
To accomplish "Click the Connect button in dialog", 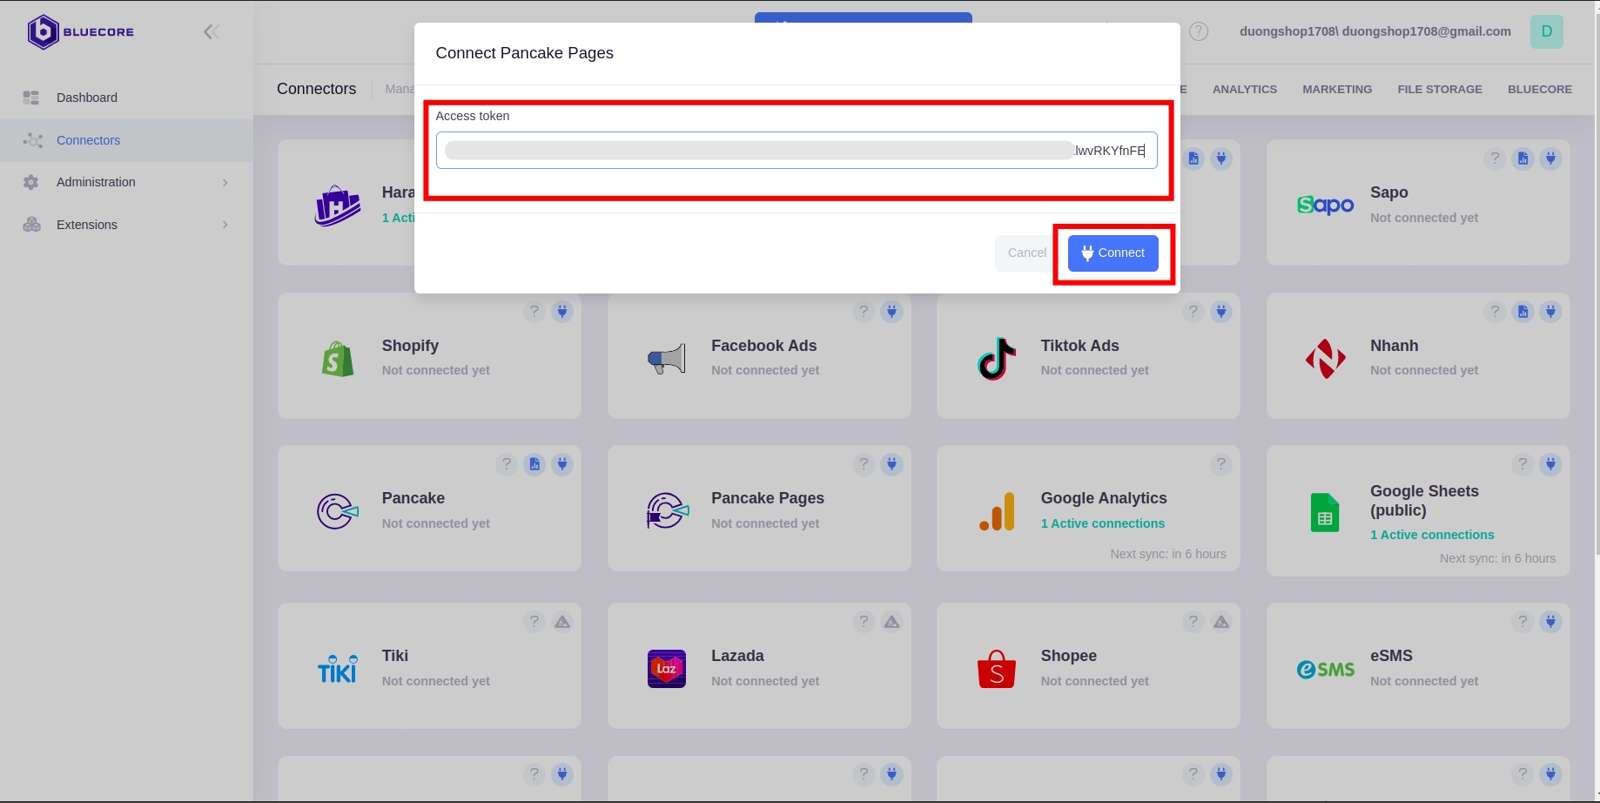I will pyautogui.click(x=1113, y=253).
